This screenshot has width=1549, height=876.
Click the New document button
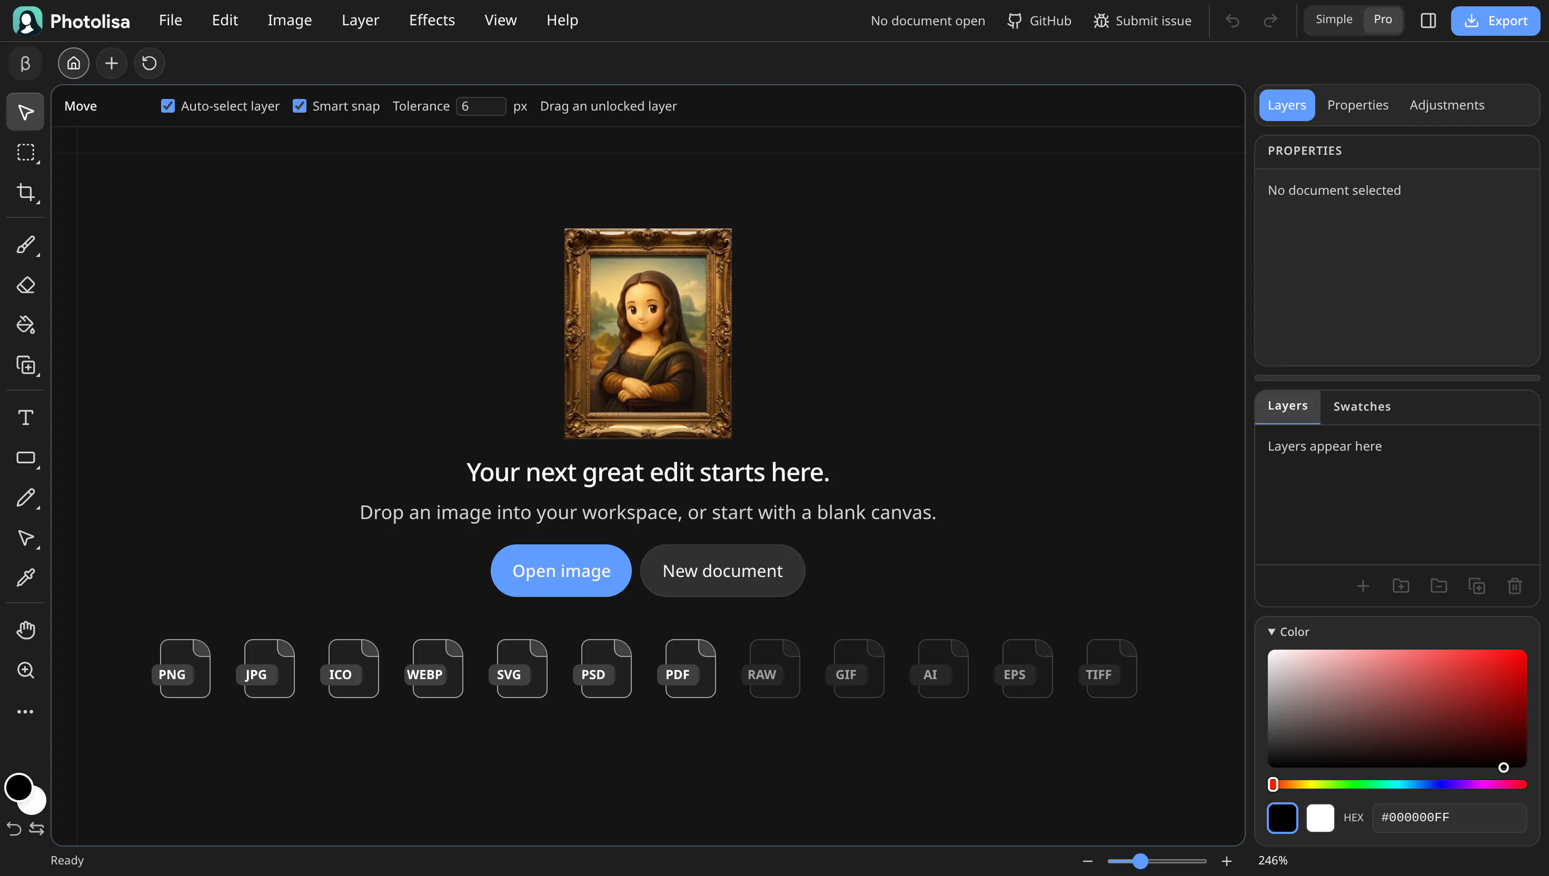coord(722,570)
